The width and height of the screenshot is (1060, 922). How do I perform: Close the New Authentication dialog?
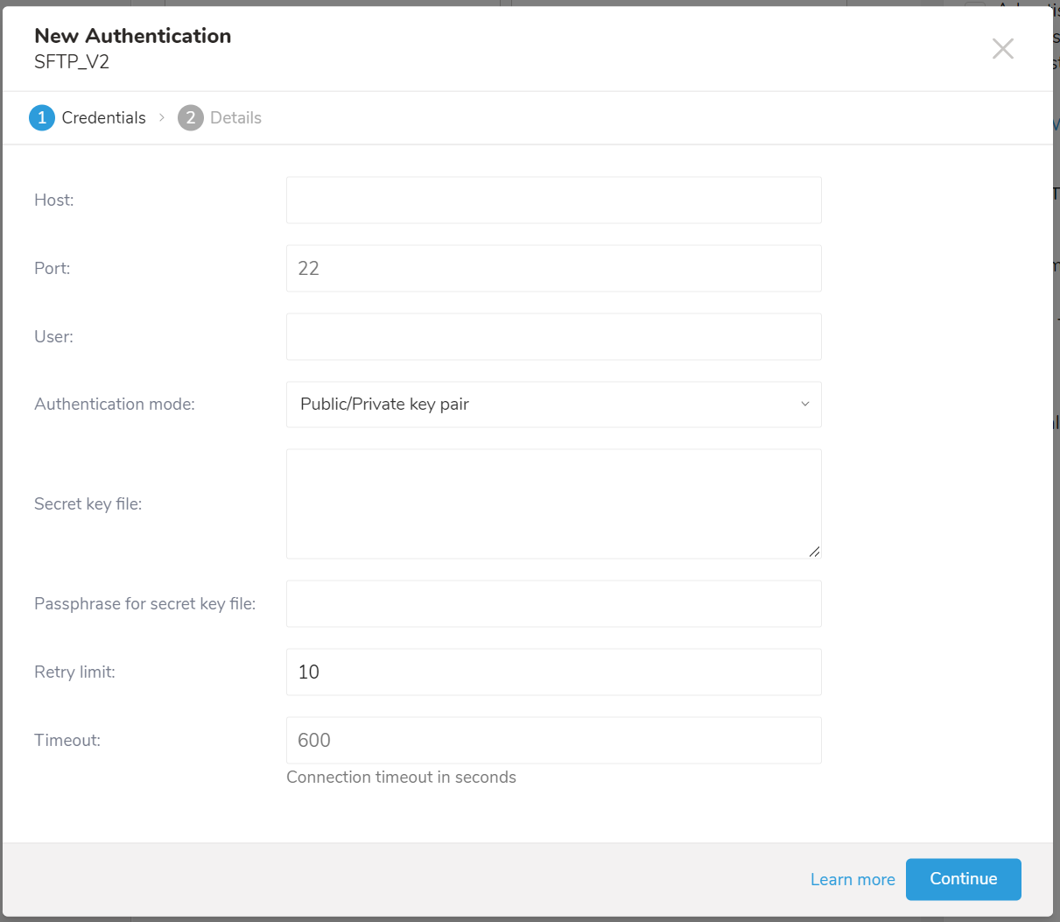(1002, 49)
